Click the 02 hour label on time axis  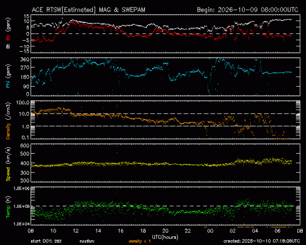[233, 231]
